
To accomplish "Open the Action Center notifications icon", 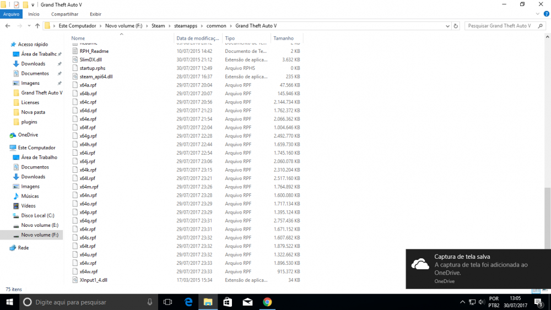I will click(x=539, y=302).
